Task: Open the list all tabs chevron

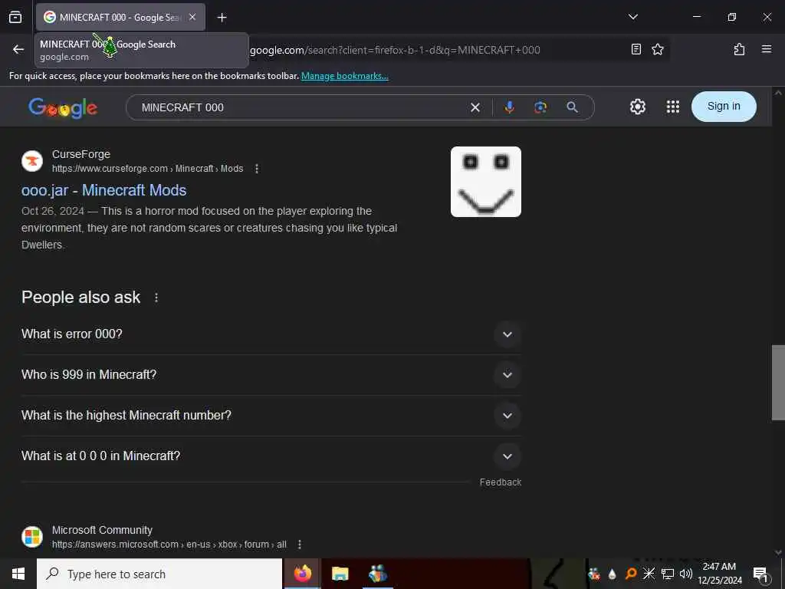Action: [632, 17]
